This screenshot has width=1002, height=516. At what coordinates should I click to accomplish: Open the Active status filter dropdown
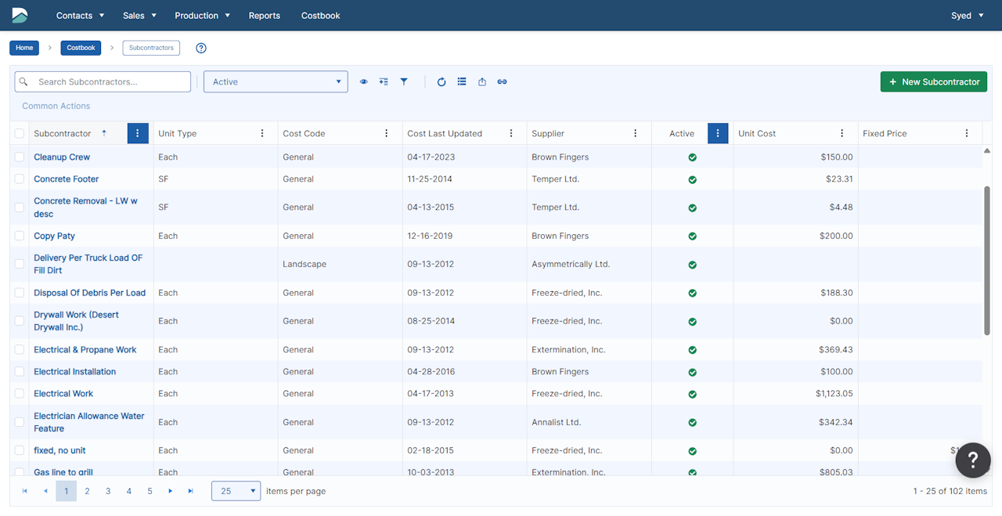pyautogui.click(x=276, y=81)
